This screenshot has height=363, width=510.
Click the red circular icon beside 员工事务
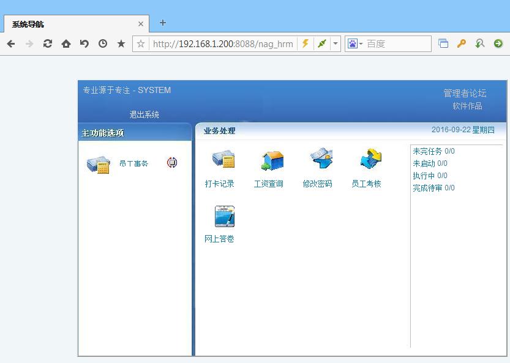coord(172,163)
